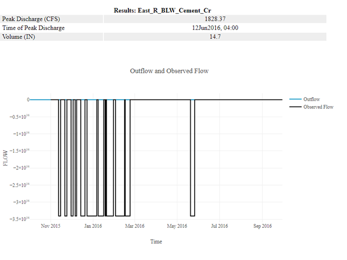Click the Time x-axis title

[x=156, y=242]
